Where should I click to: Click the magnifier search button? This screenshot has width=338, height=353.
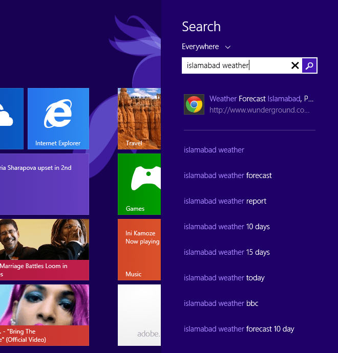309,65
